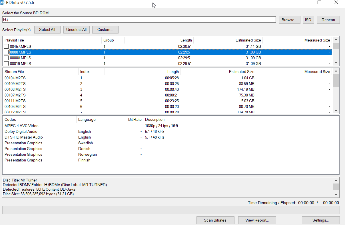Click disc info pane scroll-up arrow
Image resolution: width=345 pixels, height=225 pixels.
click(336, 180)
